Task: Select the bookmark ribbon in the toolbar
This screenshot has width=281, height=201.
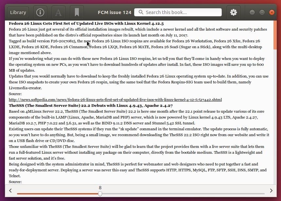Action: coord(77,12)
